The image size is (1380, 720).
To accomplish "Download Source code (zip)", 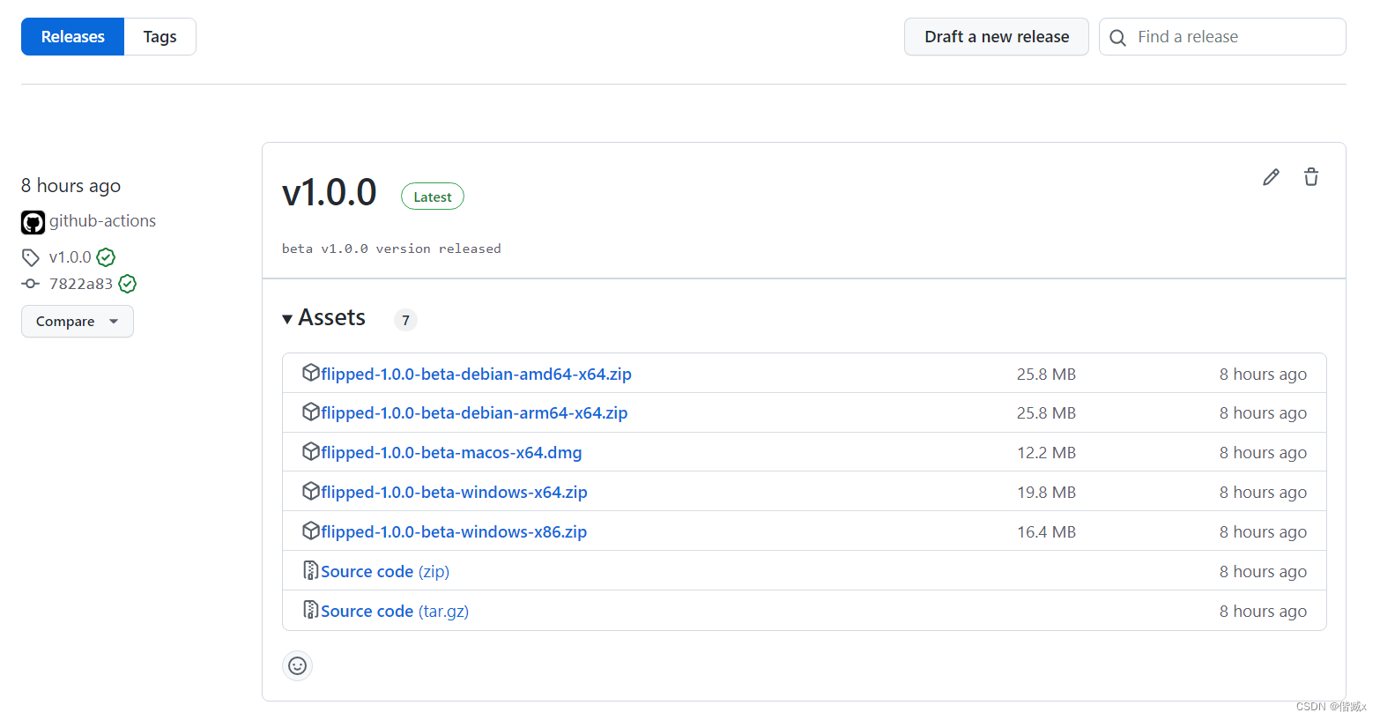I will pyautogui.click(x=385, y=572).
